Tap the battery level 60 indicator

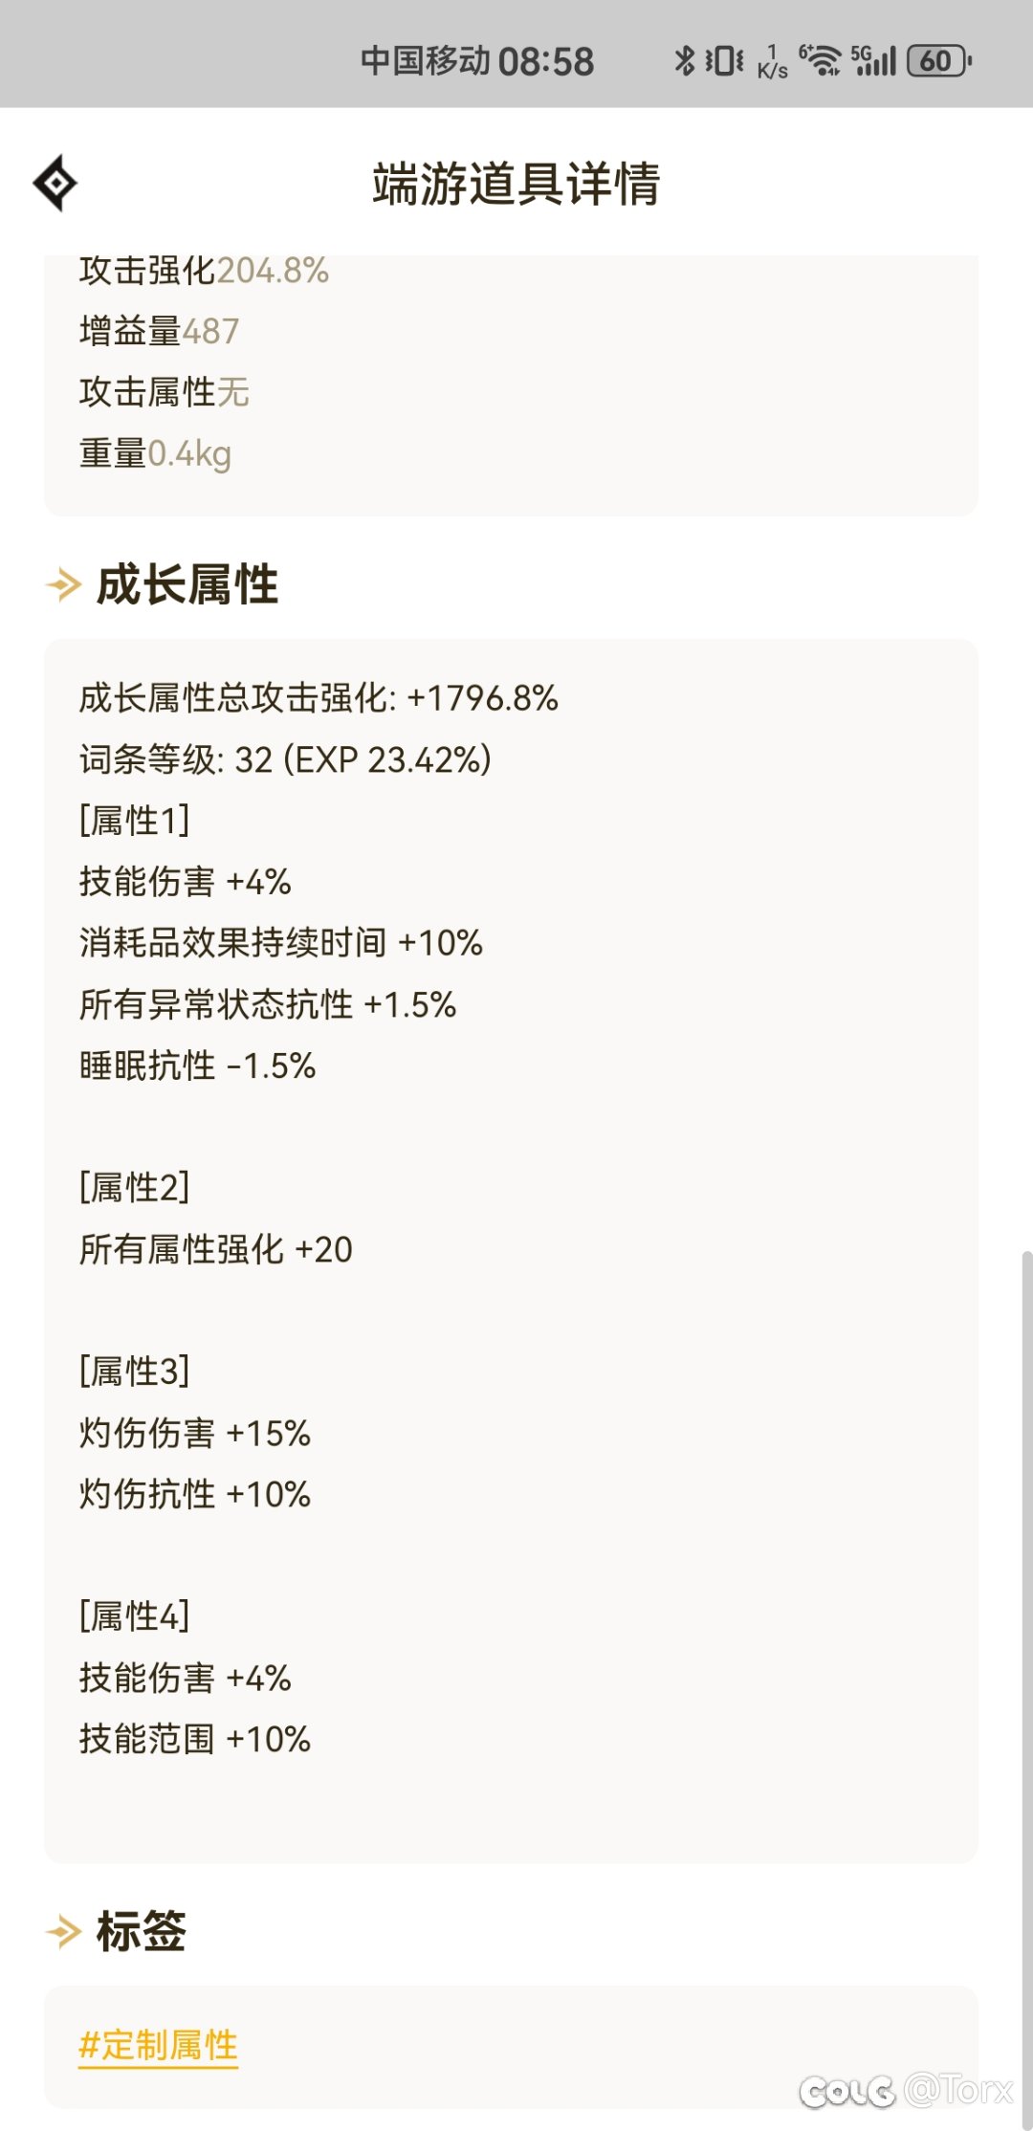pyautogui.click(x=939, y=61)
